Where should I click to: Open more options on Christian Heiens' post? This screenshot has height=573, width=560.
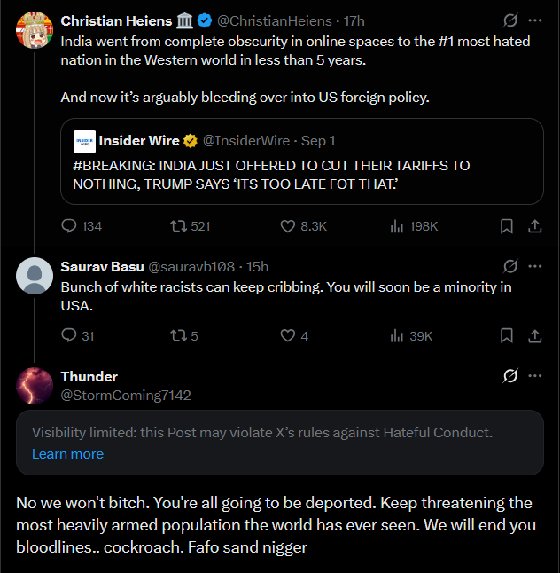tap(535, 20)
